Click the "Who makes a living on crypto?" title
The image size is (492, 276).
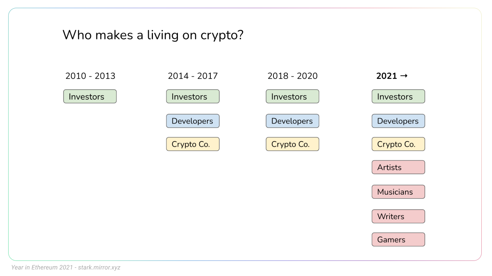click(153, 35)
